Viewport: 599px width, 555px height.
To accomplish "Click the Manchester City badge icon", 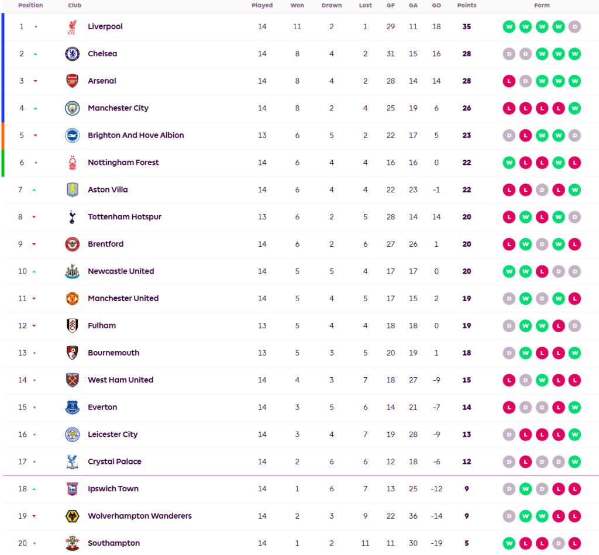I will click(72, 108).
